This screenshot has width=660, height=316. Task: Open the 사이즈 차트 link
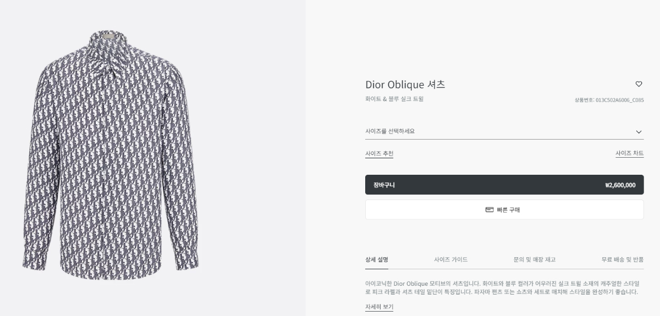(x=629, y=154)
